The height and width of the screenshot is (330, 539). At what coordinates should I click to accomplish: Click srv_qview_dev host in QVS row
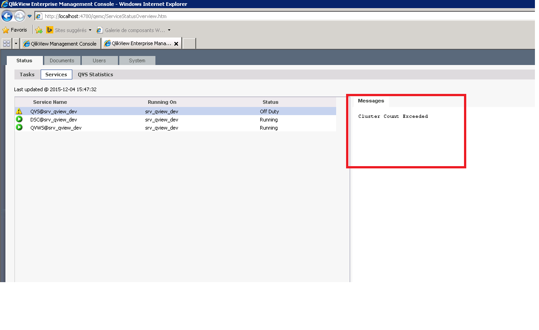coord(162,112)
